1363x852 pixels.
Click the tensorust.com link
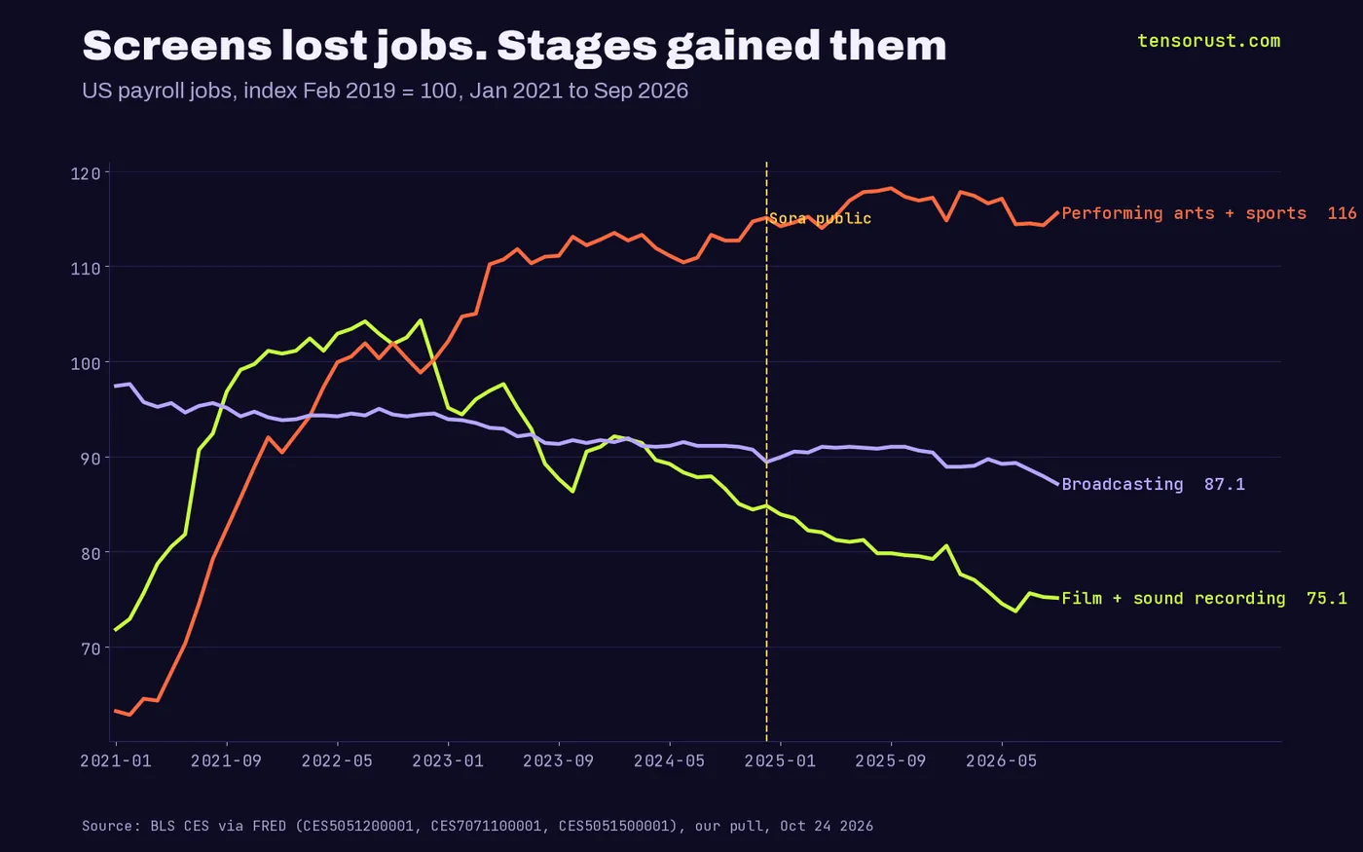click(1208, 41)
